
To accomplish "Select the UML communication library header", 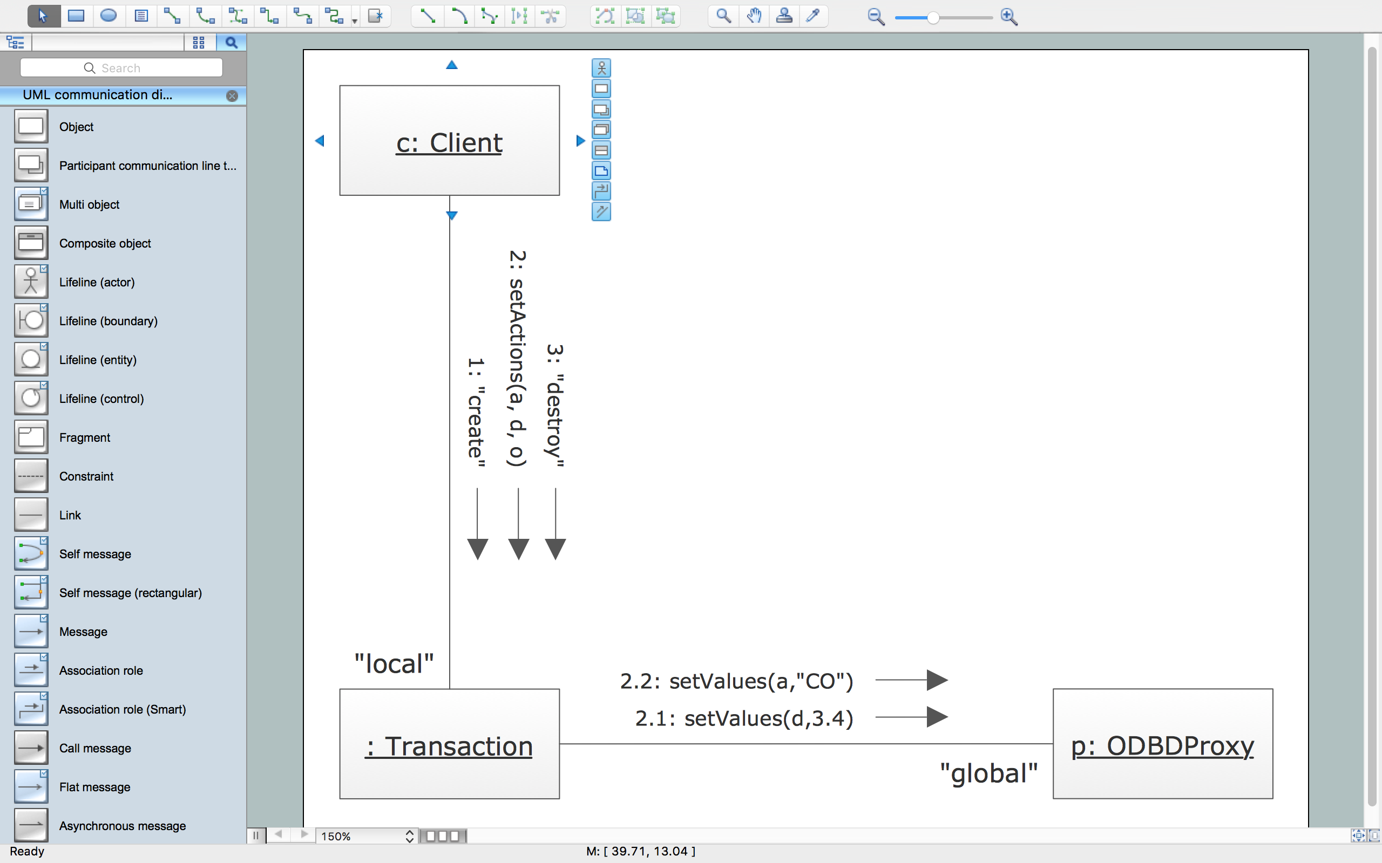I will [123, 95].
